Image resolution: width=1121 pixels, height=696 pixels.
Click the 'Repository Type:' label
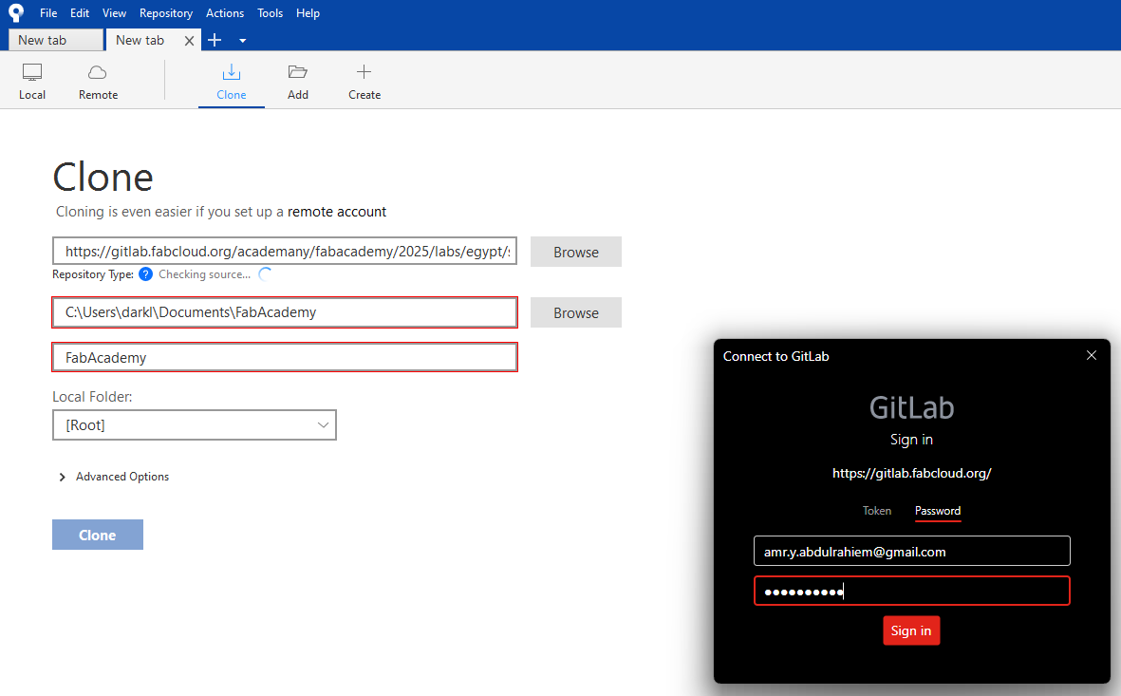pos(93,274)
